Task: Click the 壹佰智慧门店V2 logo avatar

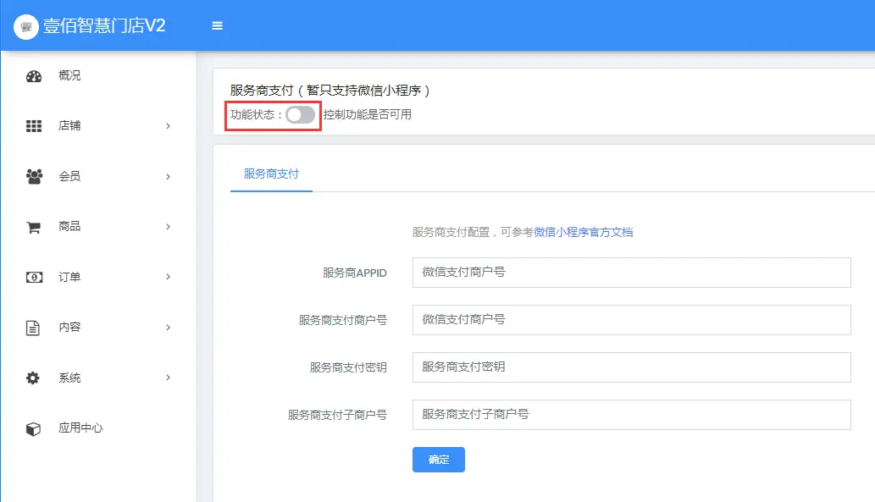Action: [x=26, y=25]
